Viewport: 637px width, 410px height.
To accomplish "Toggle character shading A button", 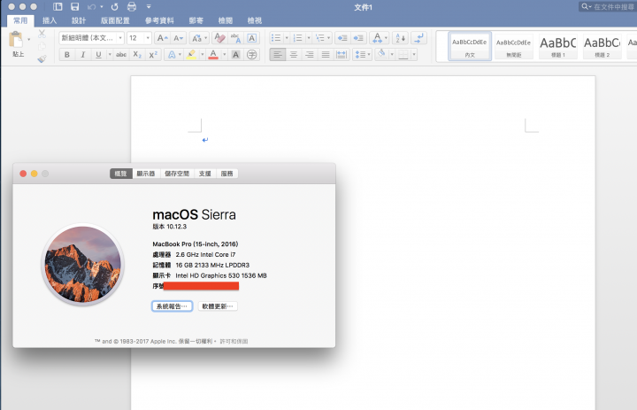I will click(235, 55).
